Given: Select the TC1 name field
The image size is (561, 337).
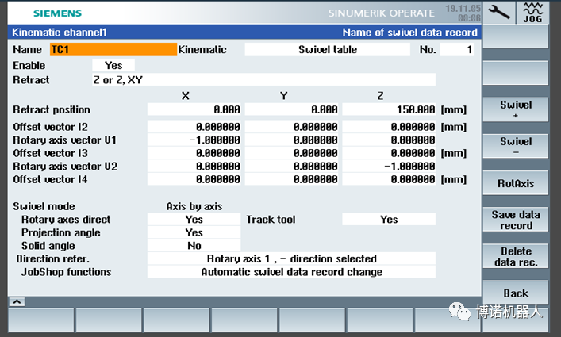Looking at the screenshot, I should pyautogui.click(x=113, y=49).
